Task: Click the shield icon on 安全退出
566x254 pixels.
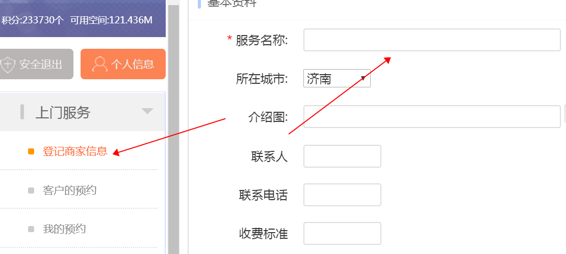Action: 7,65
